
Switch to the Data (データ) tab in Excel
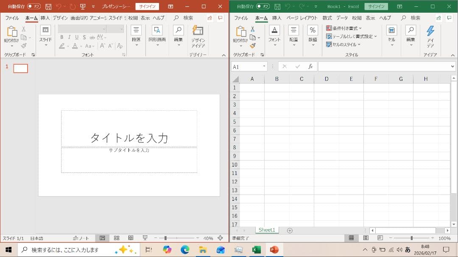tap(342, 18)
